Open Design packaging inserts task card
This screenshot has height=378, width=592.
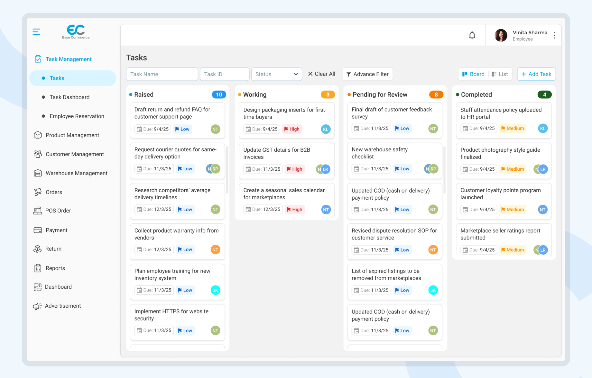287,121
